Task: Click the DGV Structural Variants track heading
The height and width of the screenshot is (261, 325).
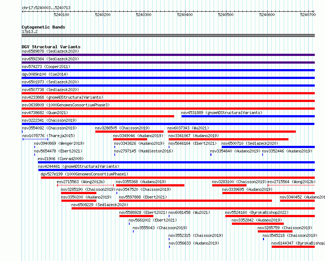Action: (x=51, y=47)
